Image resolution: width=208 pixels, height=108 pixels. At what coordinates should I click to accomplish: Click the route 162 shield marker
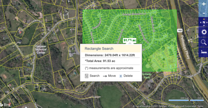[180, 30]
